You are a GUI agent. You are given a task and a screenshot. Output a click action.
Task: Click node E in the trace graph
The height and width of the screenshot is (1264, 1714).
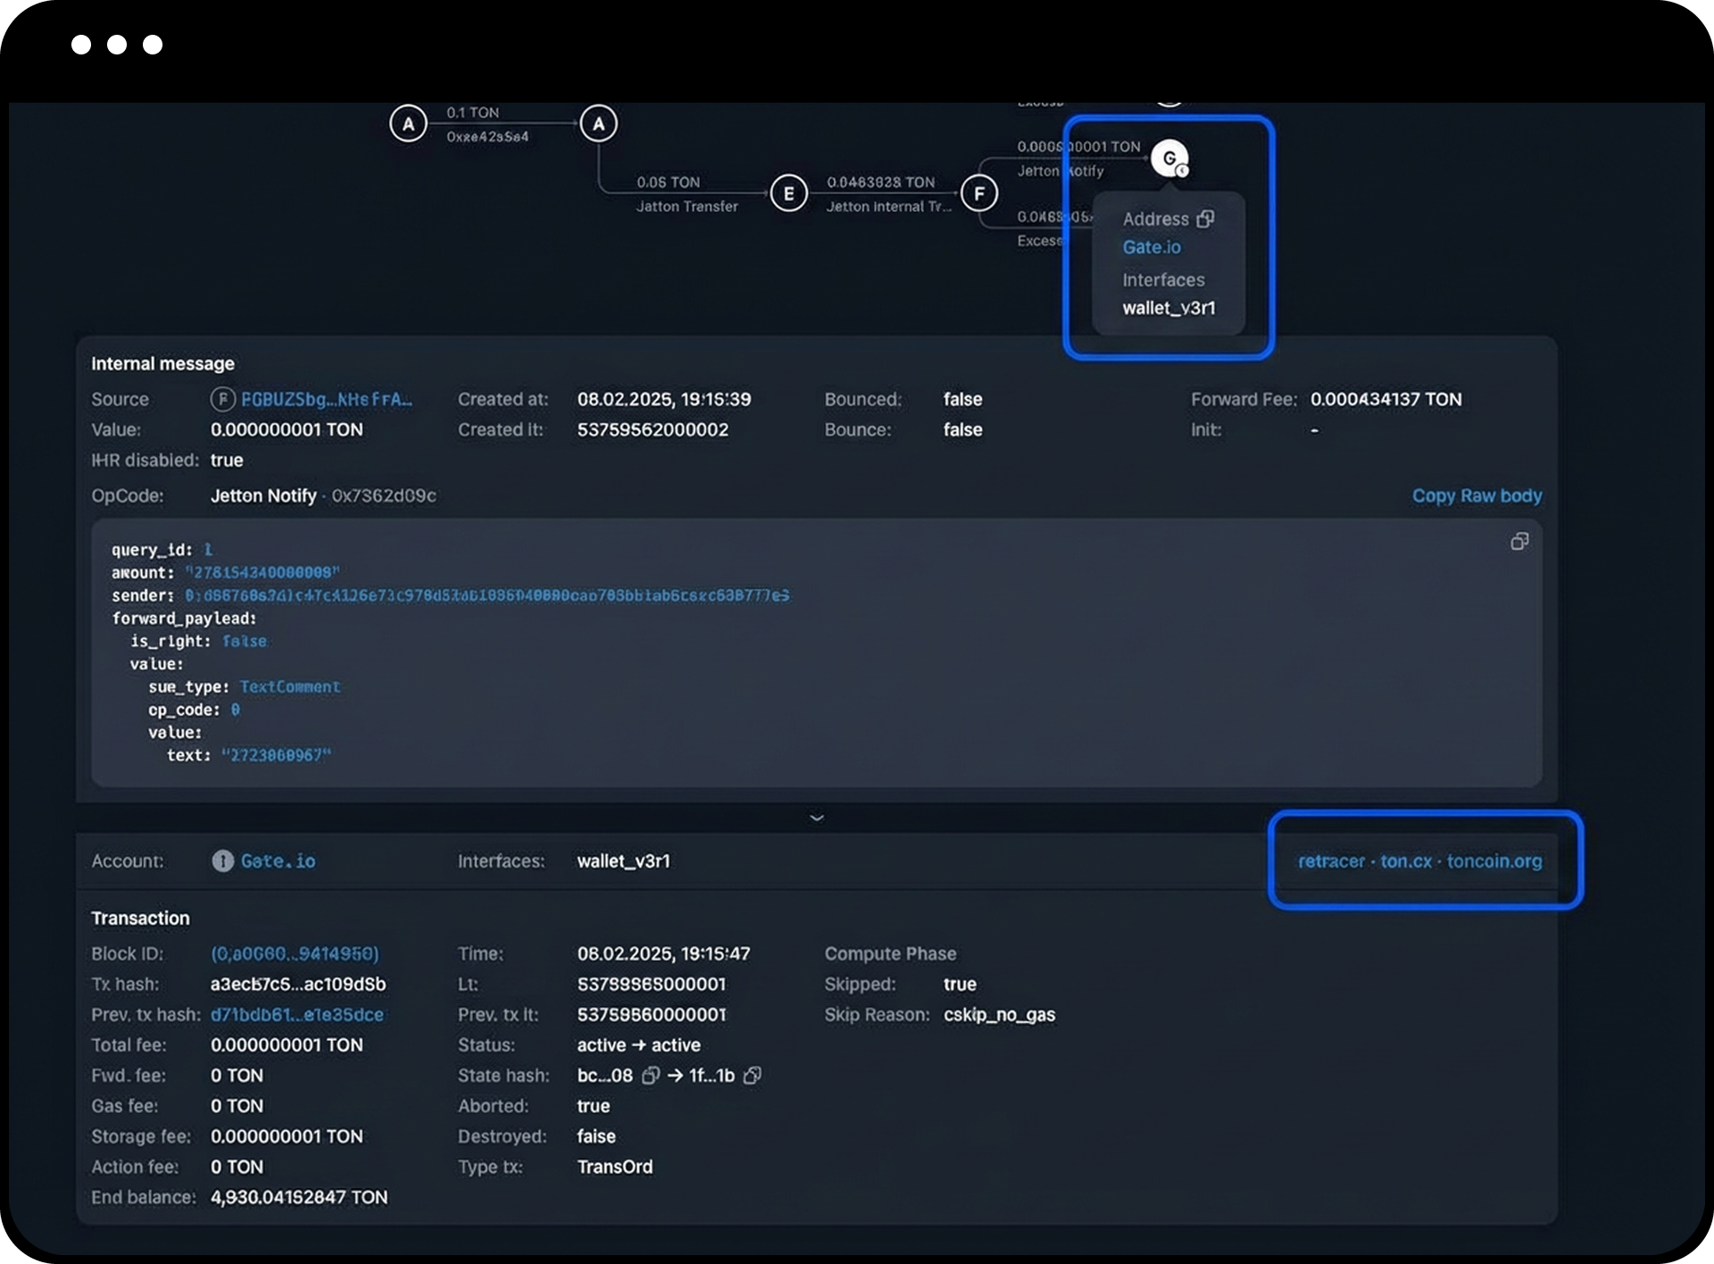pyautogui.click(x=788, y=194)
